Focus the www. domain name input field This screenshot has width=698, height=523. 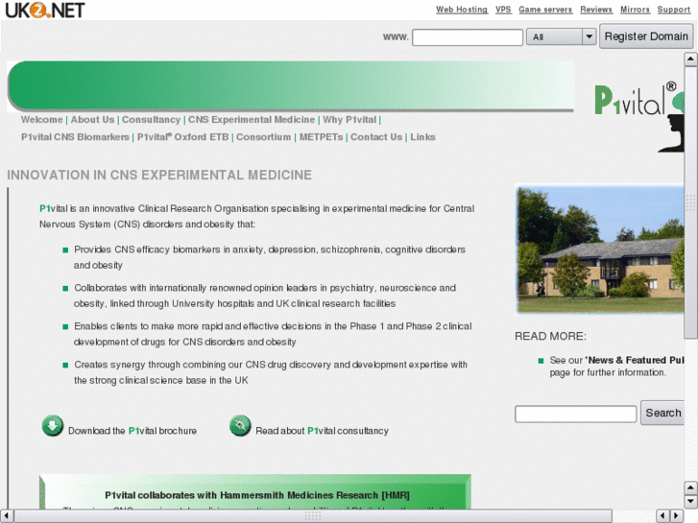(x=468, y=37)
